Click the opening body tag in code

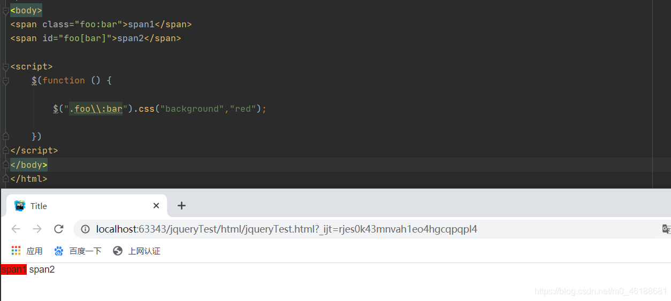[26, 10]
